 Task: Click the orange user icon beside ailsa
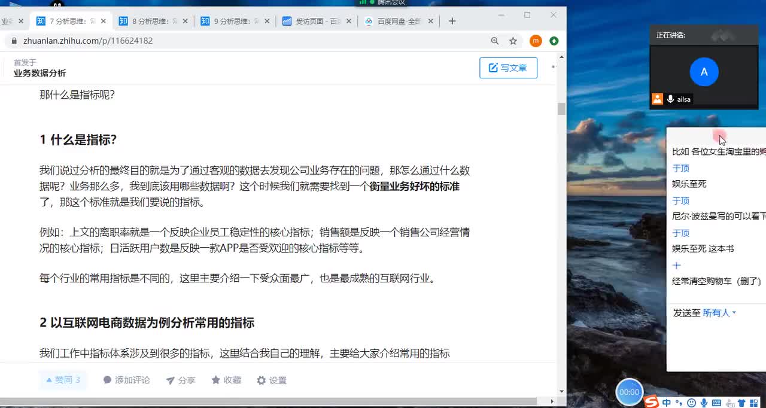[657, 99]
